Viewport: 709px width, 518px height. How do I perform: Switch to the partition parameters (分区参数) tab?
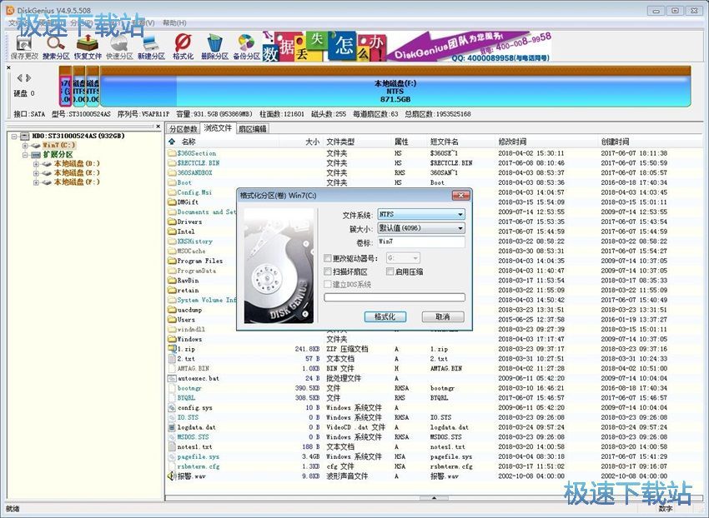pyautogui.click(x=184, y=129)
